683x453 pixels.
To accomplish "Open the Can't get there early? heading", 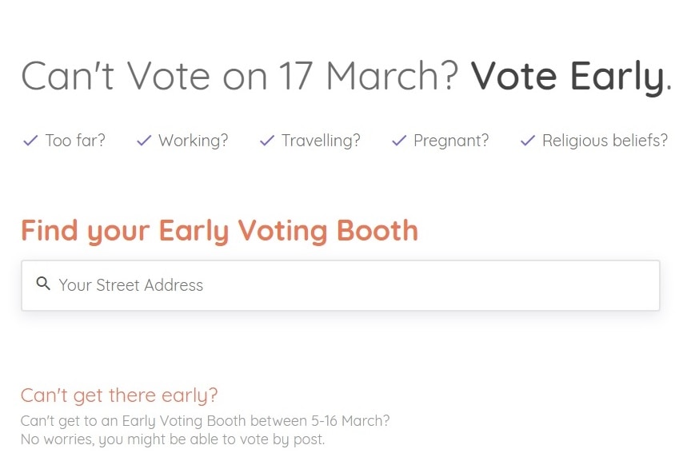I will pos(119,395).
